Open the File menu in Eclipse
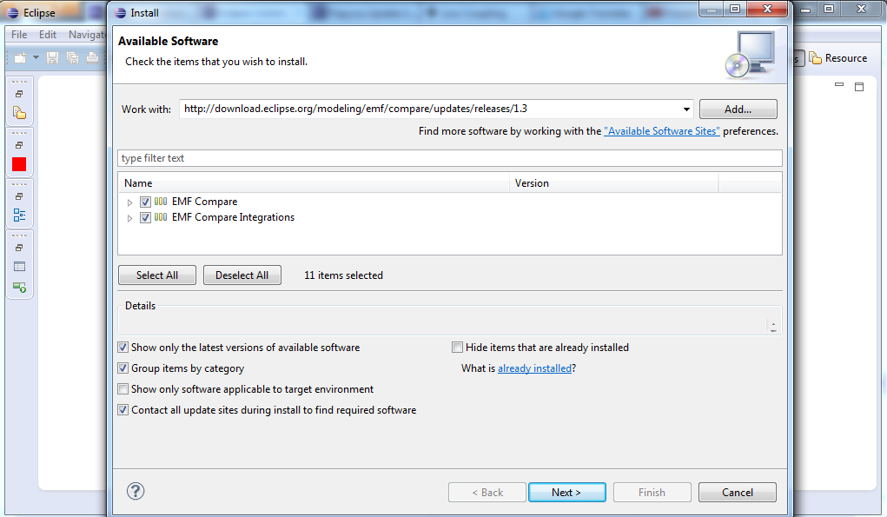Screen dimensions: 887x517 click(x=19, y=35)
